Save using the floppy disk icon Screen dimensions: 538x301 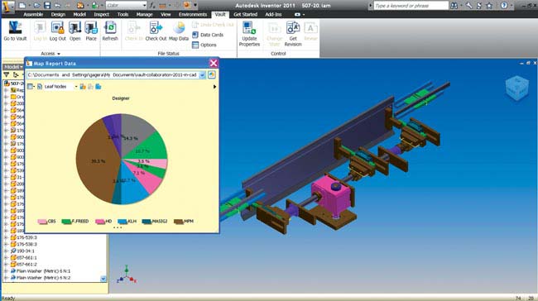(47, 5)
